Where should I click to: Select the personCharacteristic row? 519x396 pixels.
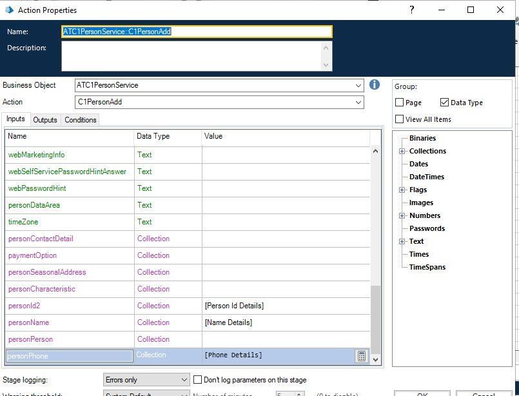(188, 289)
